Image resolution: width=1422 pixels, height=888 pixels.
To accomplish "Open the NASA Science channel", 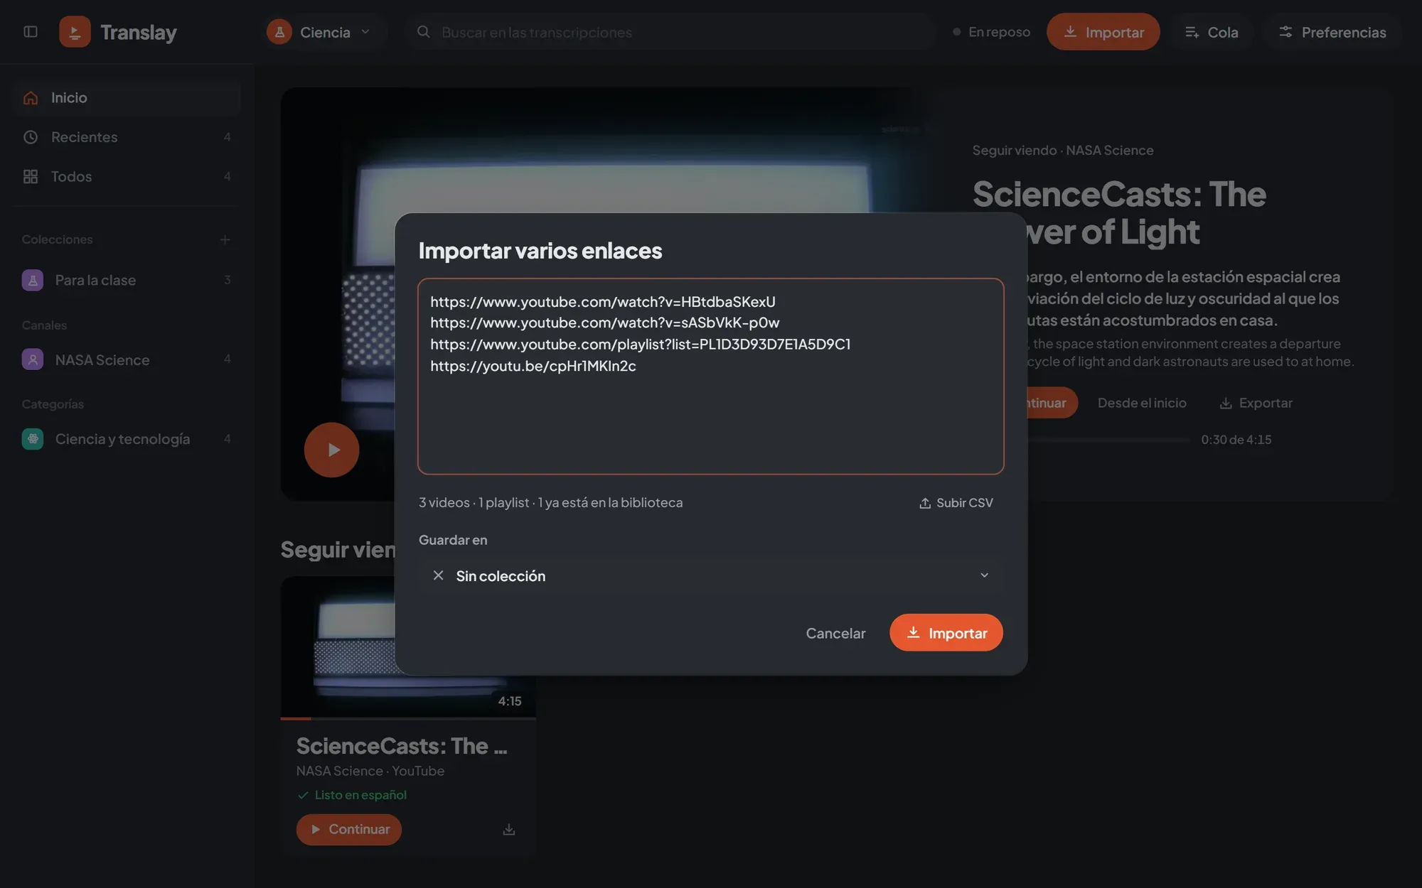I will click(x=127, y=360).
